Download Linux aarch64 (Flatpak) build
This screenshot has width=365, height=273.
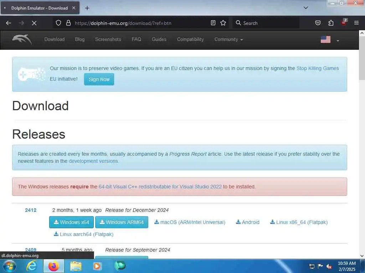[x=83, y=234]
